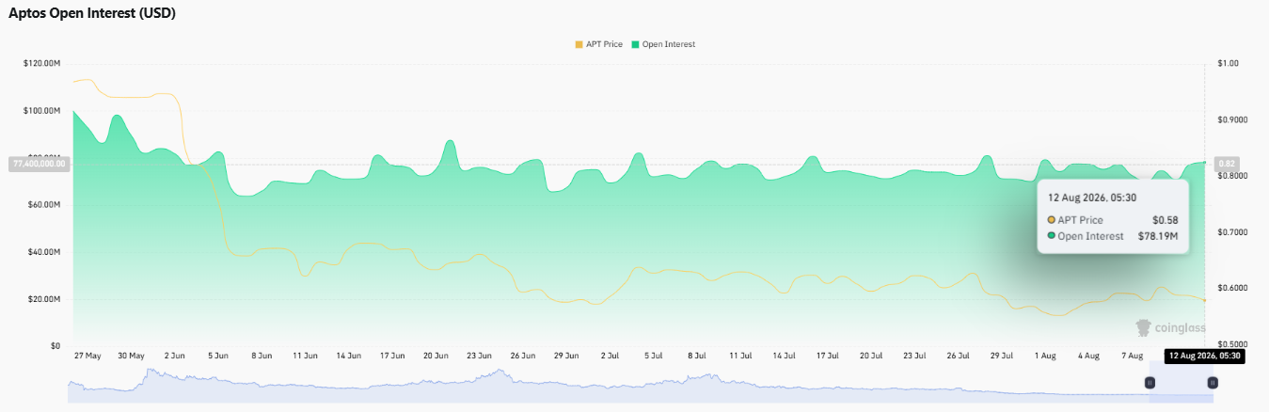This screenshot has width=1269, height=412.
Task: Click the 5 Jul date label
Action: (653, 357)
